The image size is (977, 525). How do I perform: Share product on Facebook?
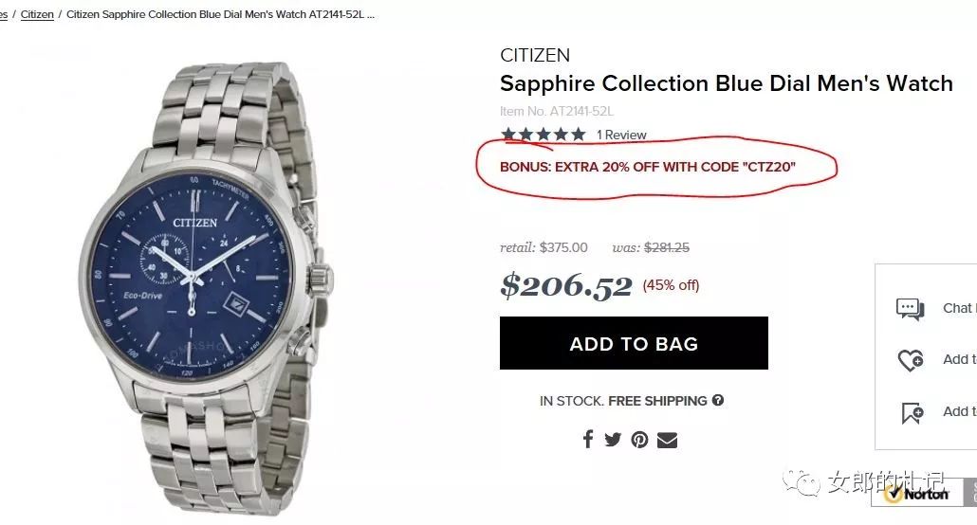(588, 439)
